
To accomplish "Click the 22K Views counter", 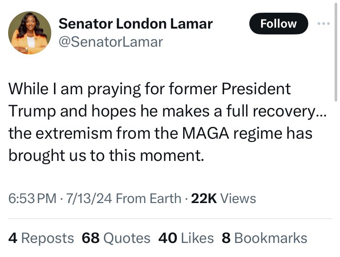I will [223, 198].
